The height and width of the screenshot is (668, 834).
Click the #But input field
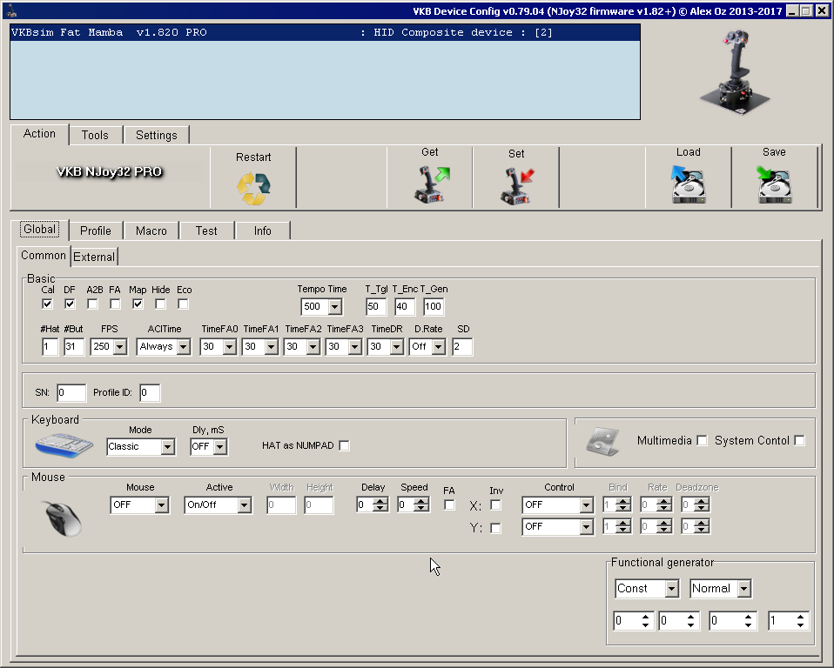coord(74,347)
